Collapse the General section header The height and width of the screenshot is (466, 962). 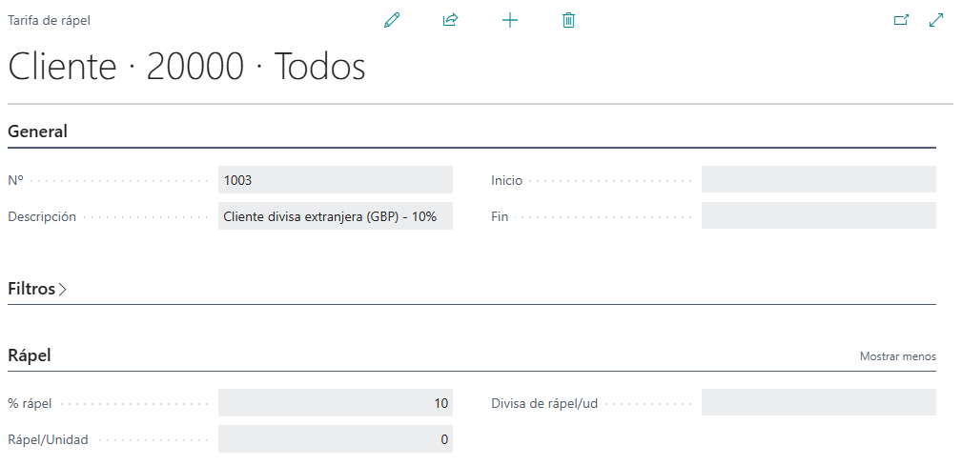coord(38,132)
